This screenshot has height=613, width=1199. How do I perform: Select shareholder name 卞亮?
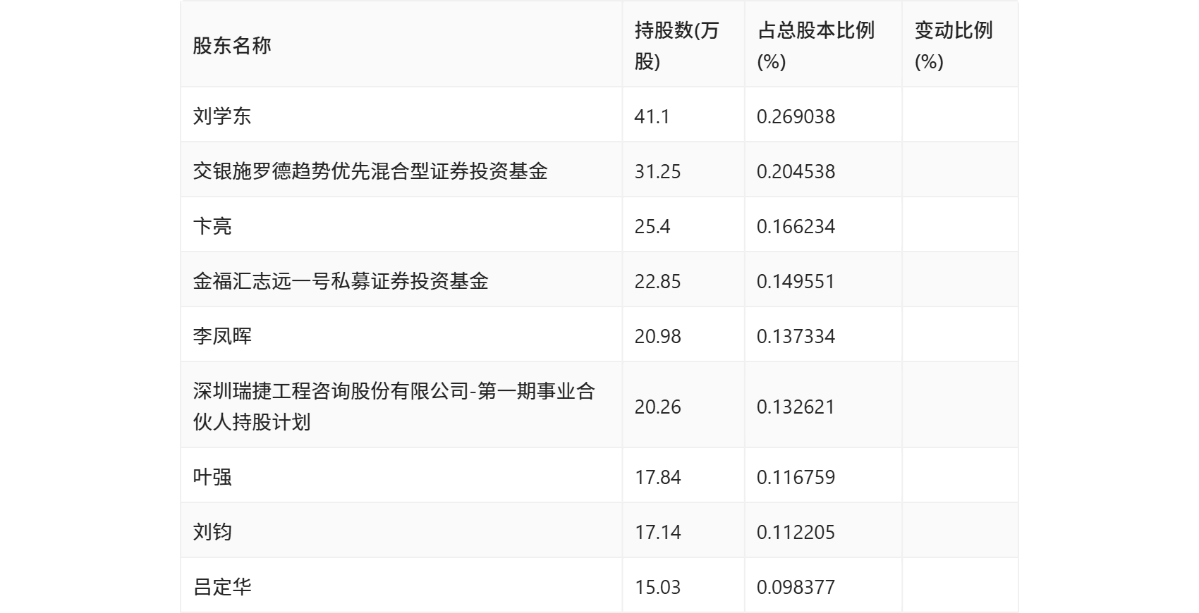coord(212,226)
